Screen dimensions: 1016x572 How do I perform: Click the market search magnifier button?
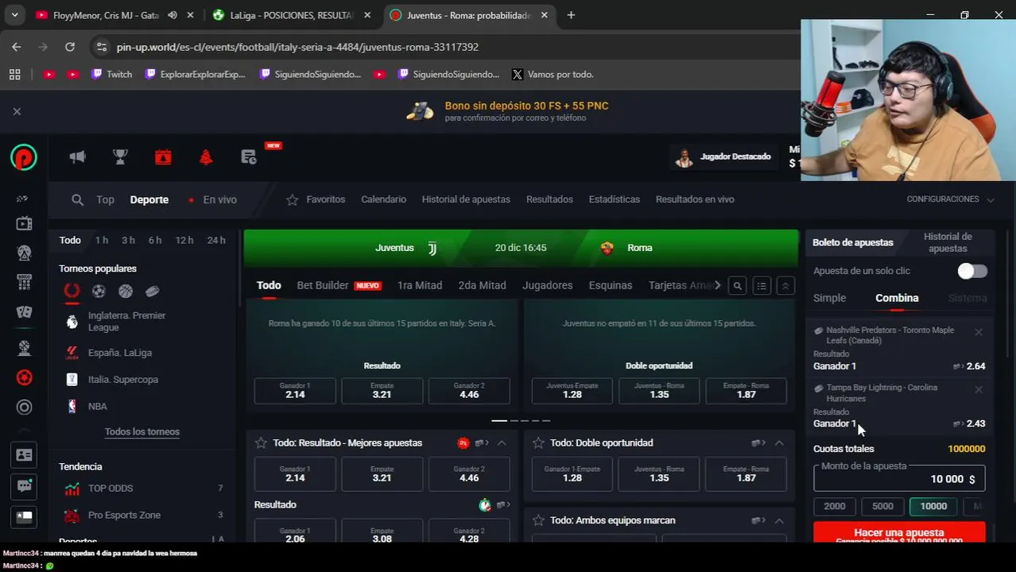[x=737, y=286]
